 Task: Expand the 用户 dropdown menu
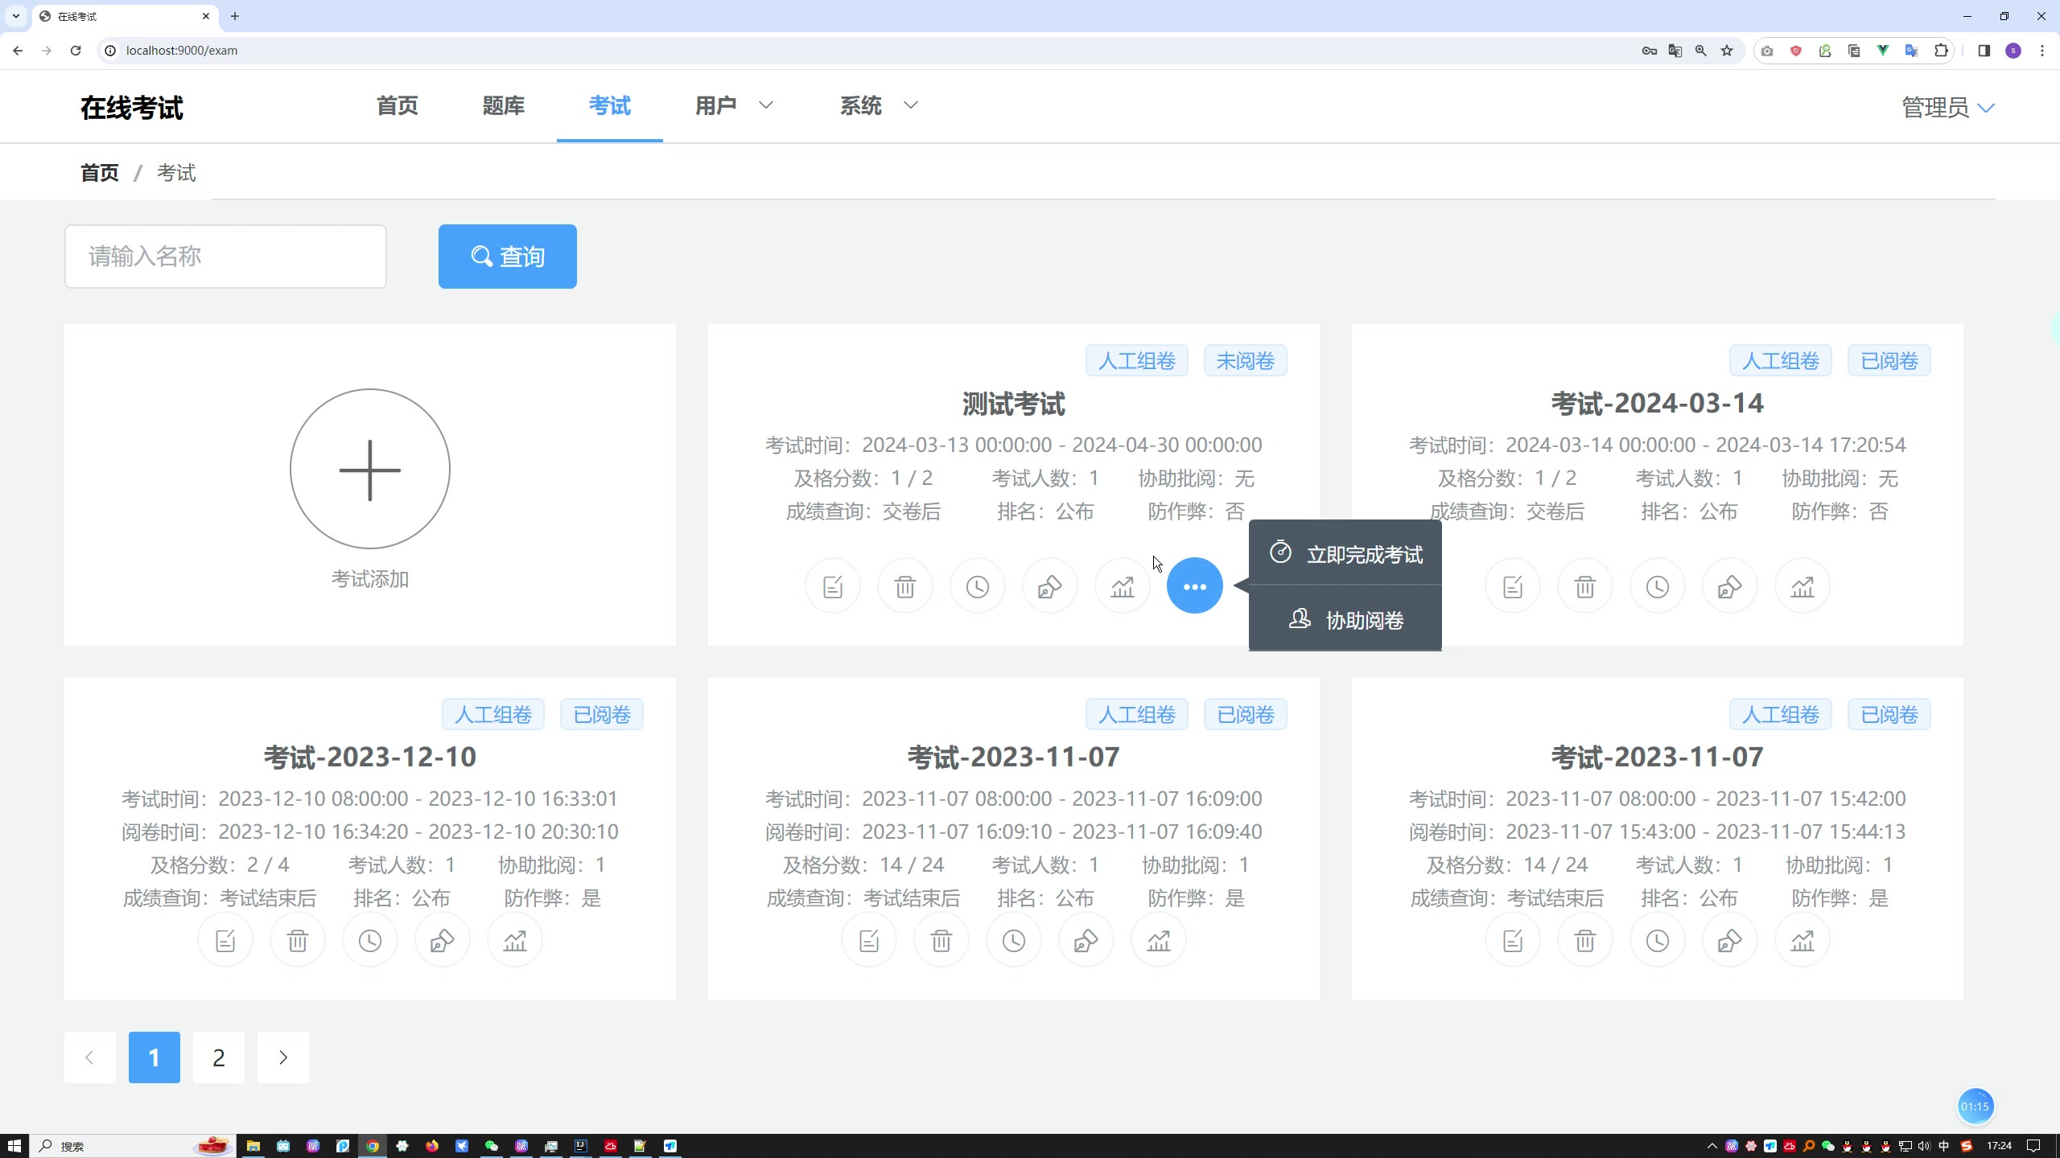point(734,105)
